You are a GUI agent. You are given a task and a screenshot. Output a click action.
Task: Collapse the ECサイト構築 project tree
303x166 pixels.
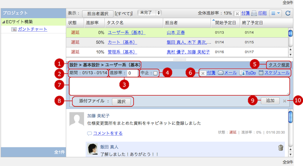click(3, 22)
